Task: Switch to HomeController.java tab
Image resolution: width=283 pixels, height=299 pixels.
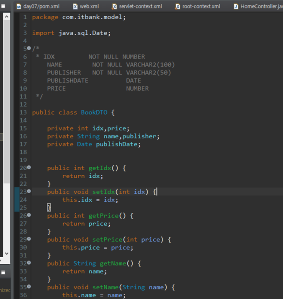Action: pos(258,7)
